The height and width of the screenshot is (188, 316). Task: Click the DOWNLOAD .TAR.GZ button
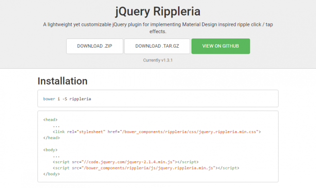pyautogui.click(x=157, y=46)
